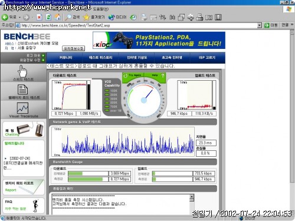
Task: Expand the links toolbar chevron
Action: (292, 25)
